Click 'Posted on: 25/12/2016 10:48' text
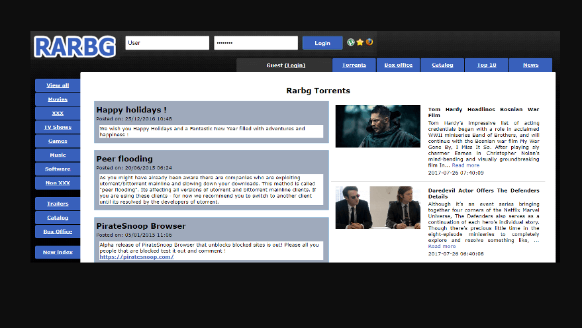The height and width of the screenshot is (328, 582). (134, 119)
